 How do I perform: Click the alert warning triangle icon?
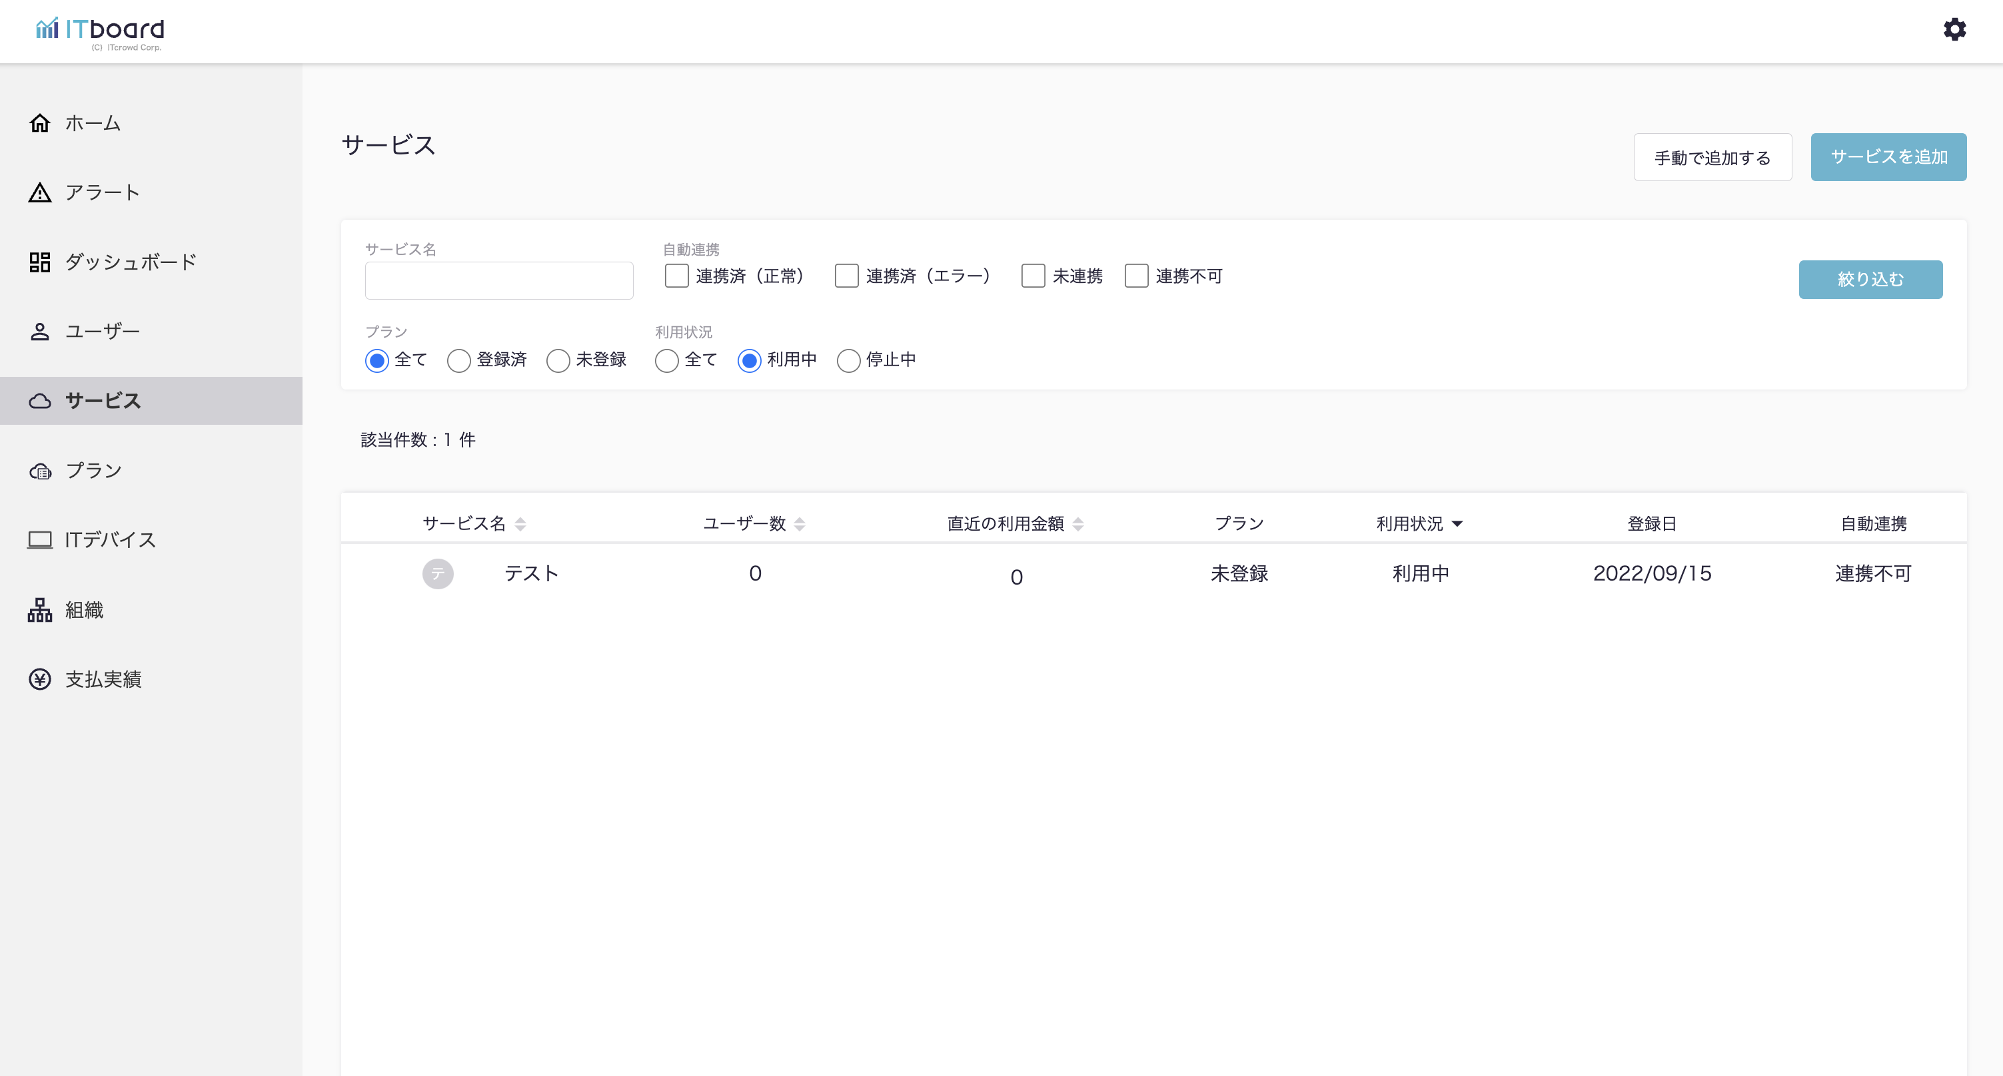pos(40,192)
